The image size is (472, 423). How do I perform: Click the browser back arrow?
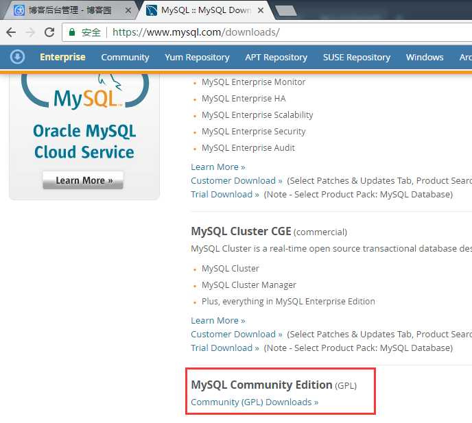coord(11,32)
